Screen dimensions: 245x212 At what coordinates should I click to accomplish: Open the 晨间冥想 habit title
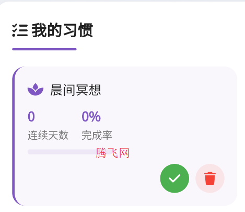point(76,90)
